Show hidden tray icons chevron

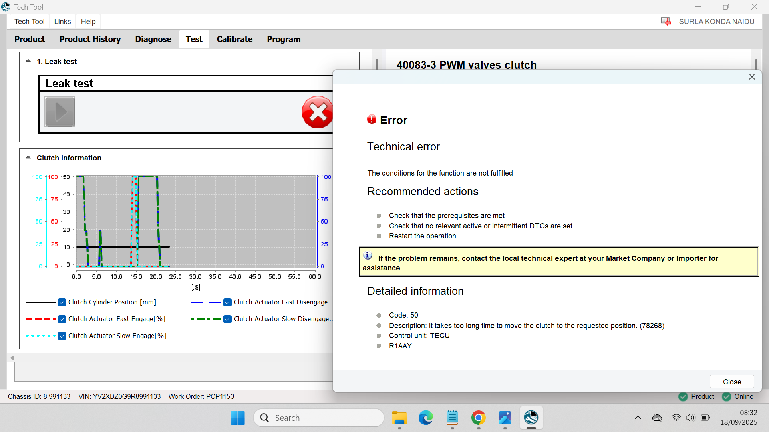tap(638, 418)
